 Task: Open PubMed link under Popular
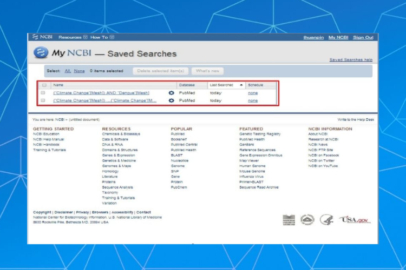178,134
